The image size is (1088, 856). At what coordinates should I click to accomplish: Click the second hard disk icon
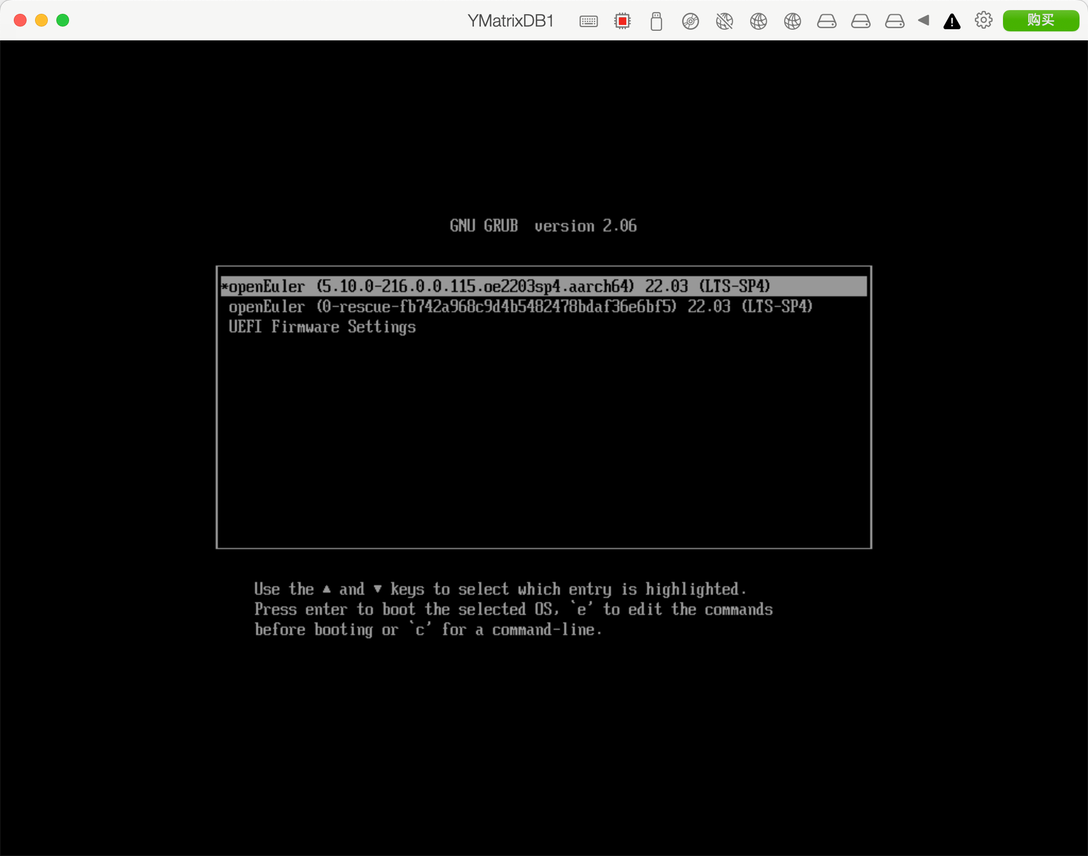(861, 21)
